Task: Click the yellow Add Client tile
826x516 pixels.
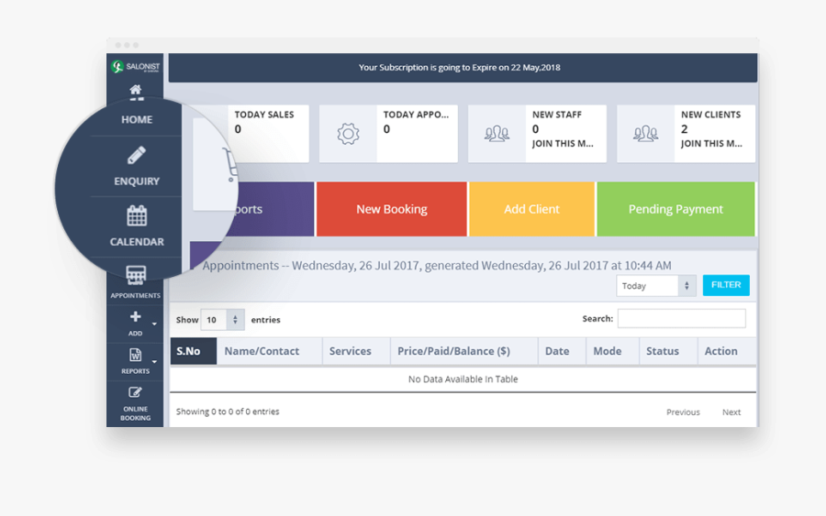Action: 531,209
